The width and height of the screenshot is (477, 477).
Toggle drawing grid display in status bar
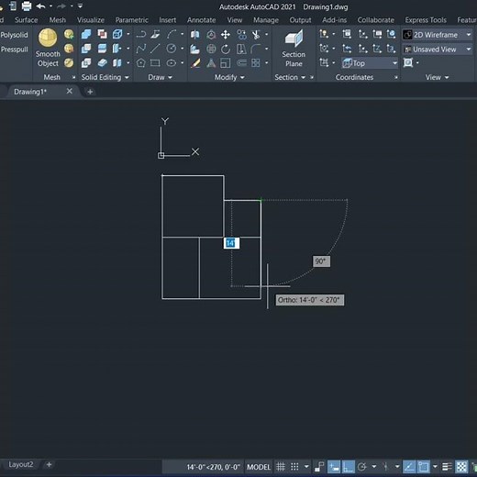point(281,467)
